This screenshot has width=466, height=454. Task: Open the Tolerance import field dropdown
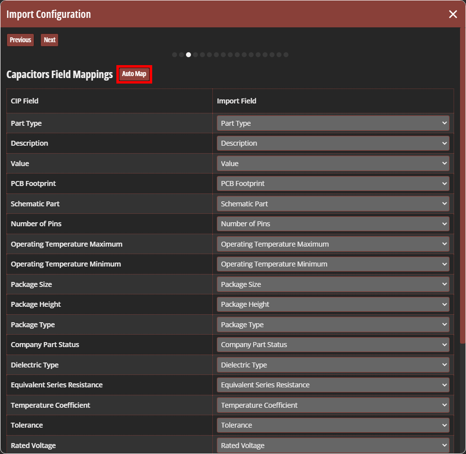click(x=332, y=425)
